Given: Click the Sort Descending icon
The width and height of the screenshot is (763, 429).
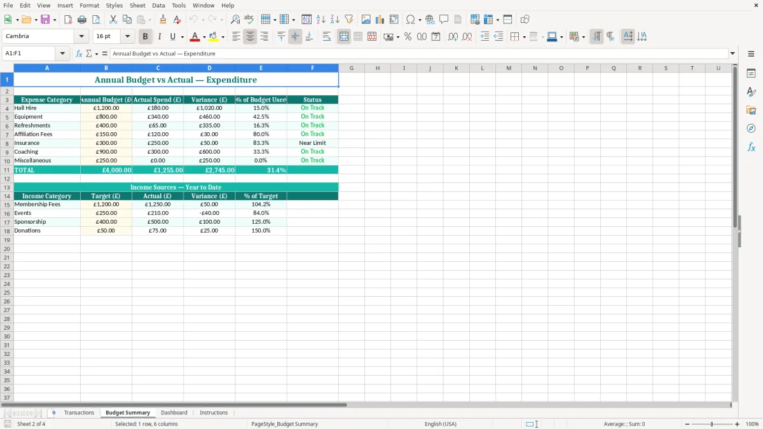Looking at the screenshot, I should pos(335,20).
